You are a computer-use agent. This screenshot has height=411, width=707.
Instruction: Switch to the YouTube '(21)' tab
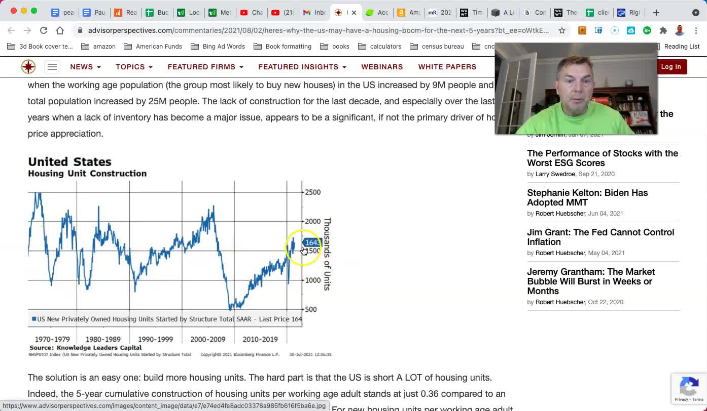click(282, 12)
